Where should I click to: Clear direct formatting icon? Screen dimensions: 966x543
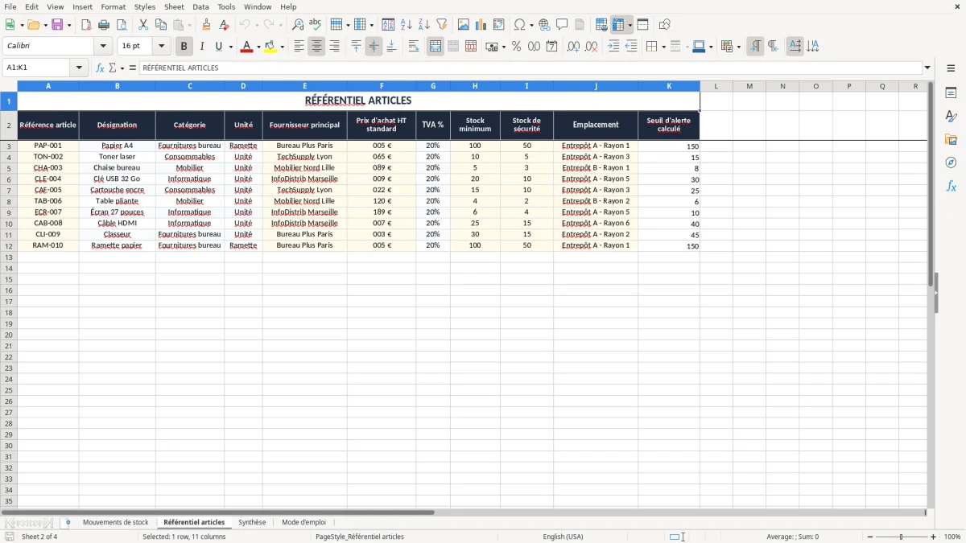click(224, 25)
